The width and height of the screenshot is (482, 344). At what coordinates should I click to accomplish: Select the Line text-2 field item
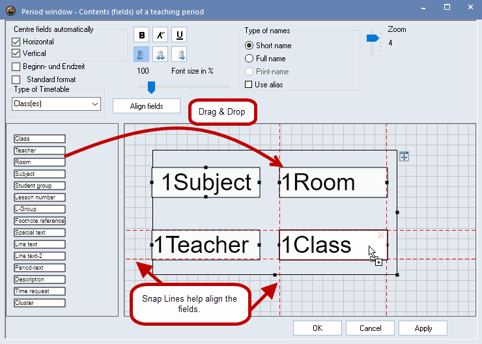click(x=40, y=256)
